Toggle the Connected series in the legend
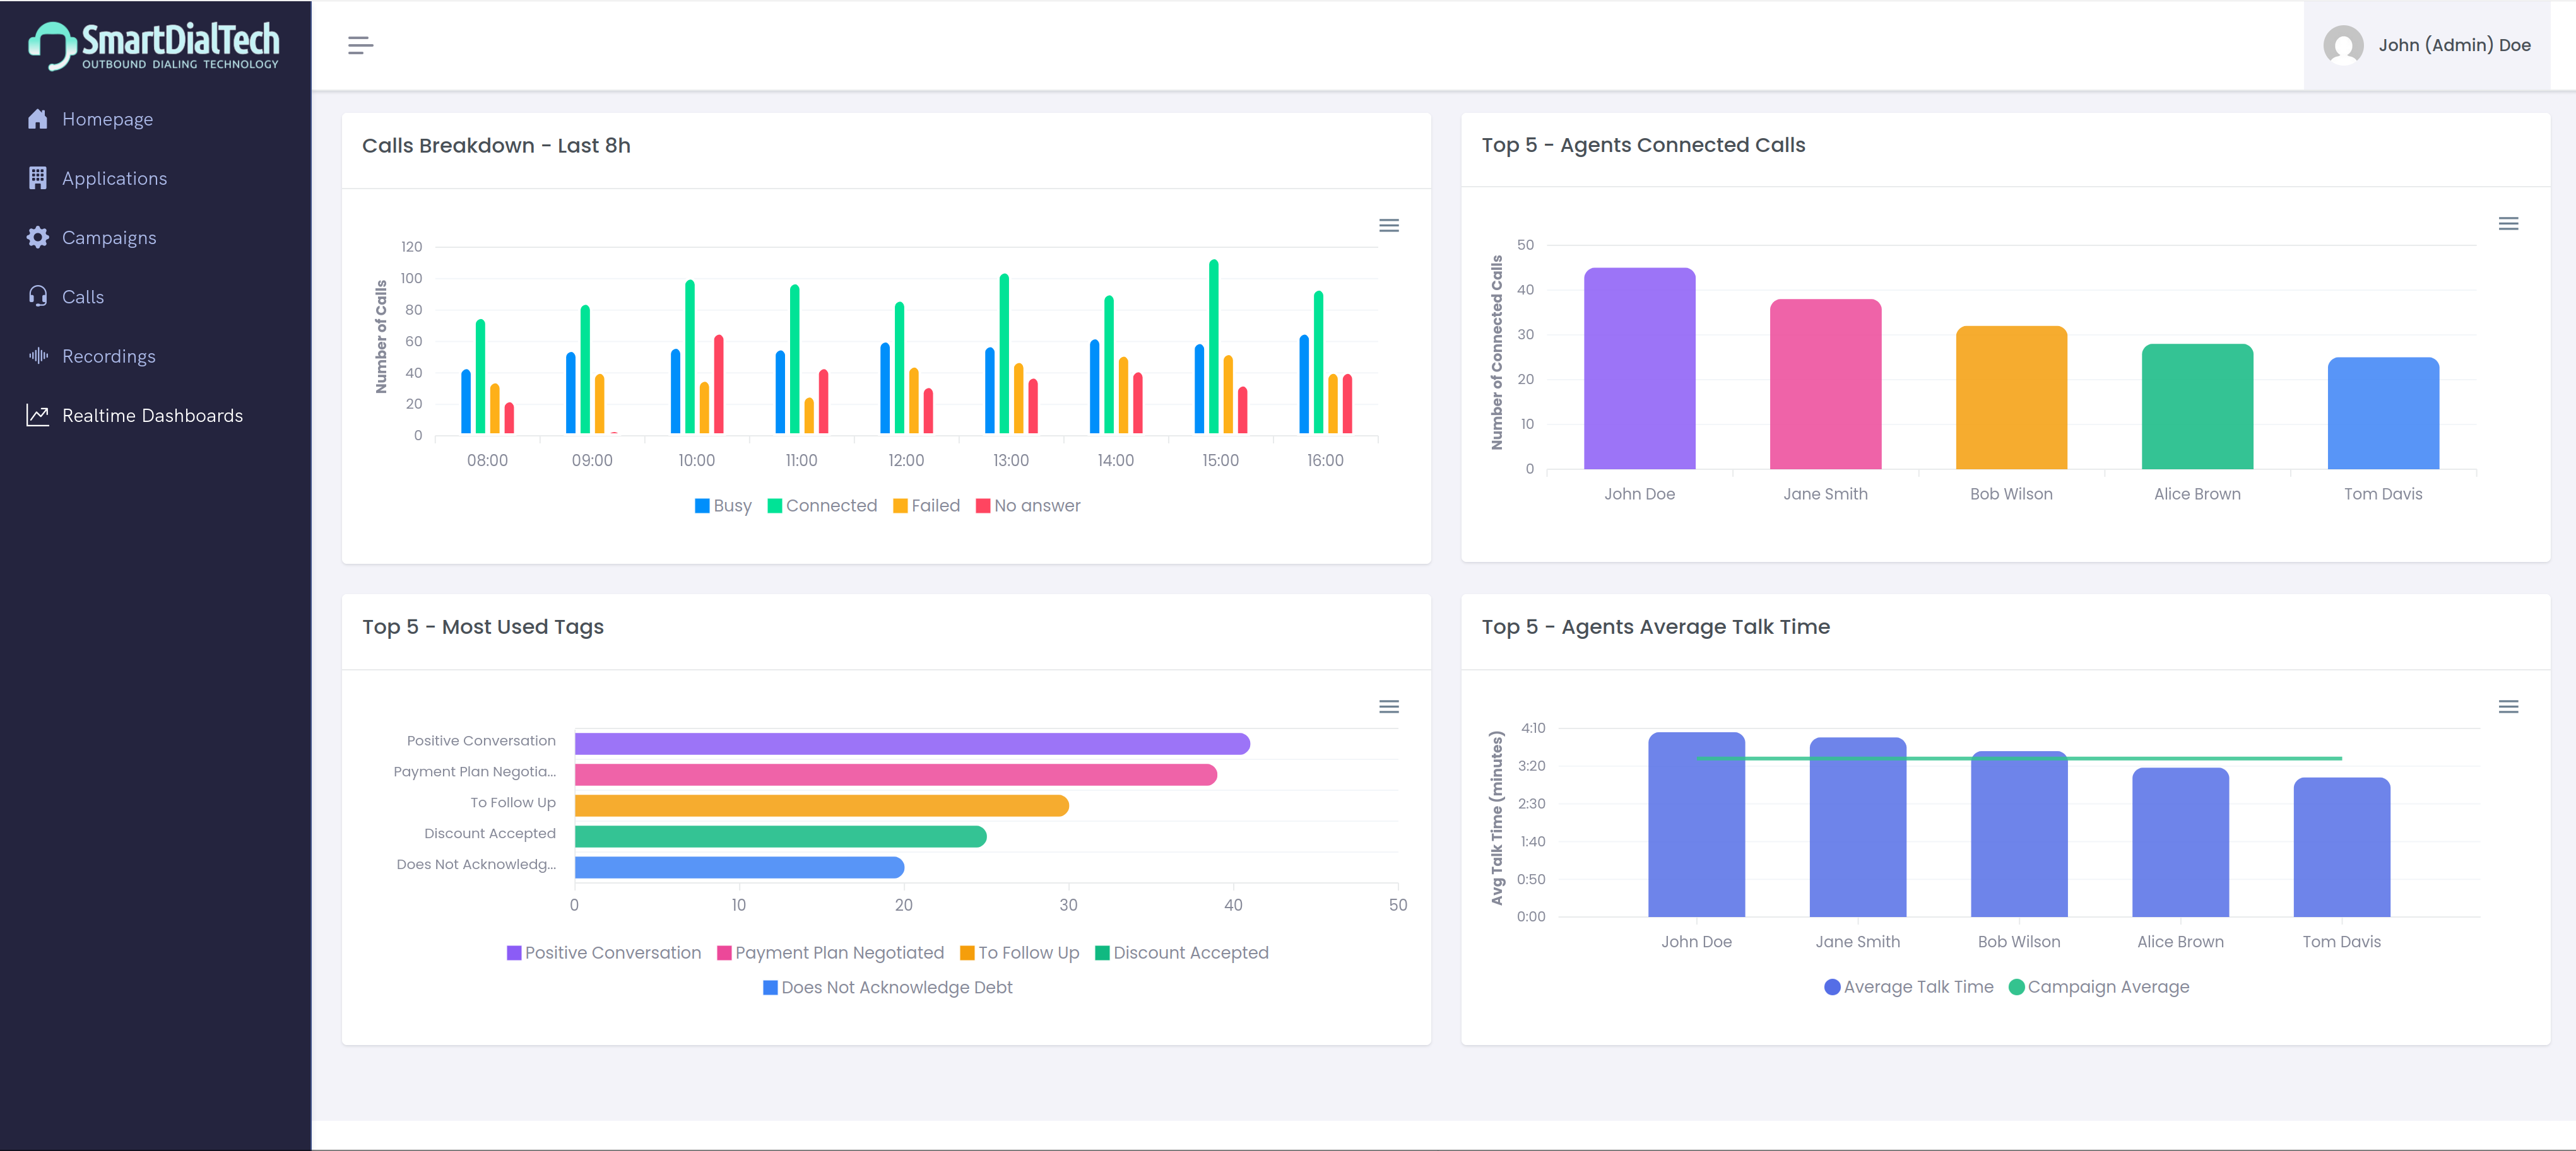Viewport: 2576px width, 1151px height. [822, 506]
